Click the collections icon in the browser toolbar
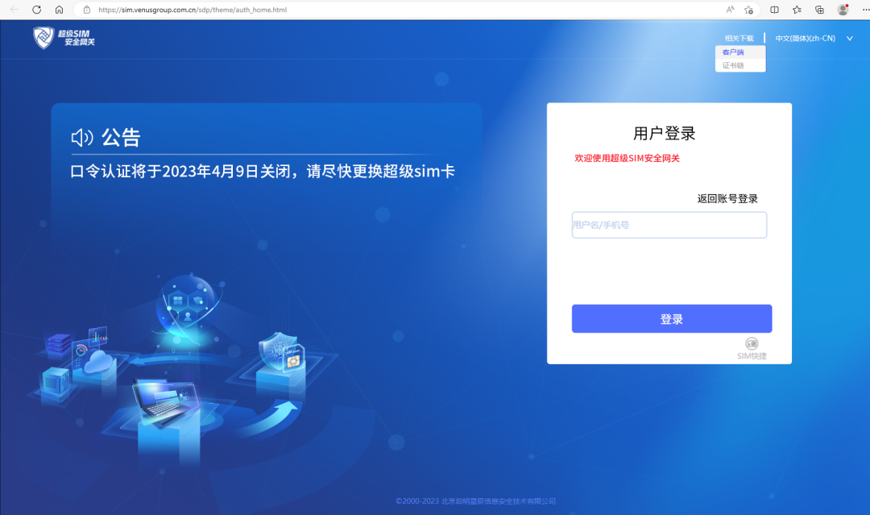The image size is (870, 515). point(819,10)
